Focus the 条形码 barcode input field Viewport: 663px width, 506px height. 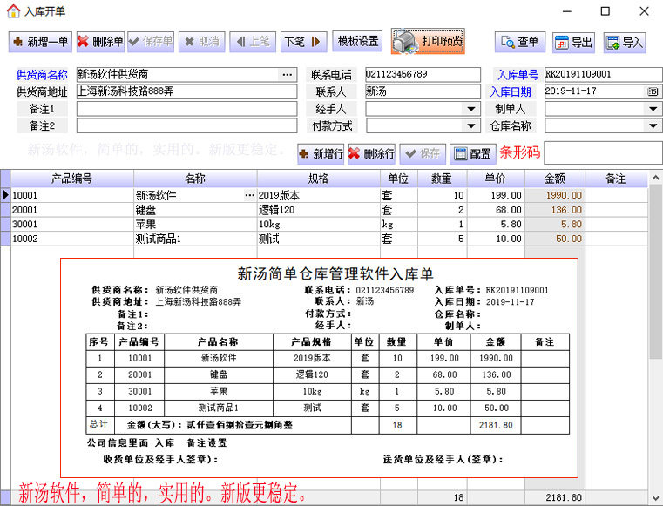tap(604, 152)
